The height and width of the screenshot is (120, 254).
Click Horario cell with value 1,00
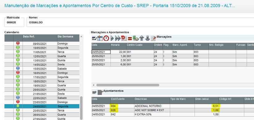coord(119,56)
